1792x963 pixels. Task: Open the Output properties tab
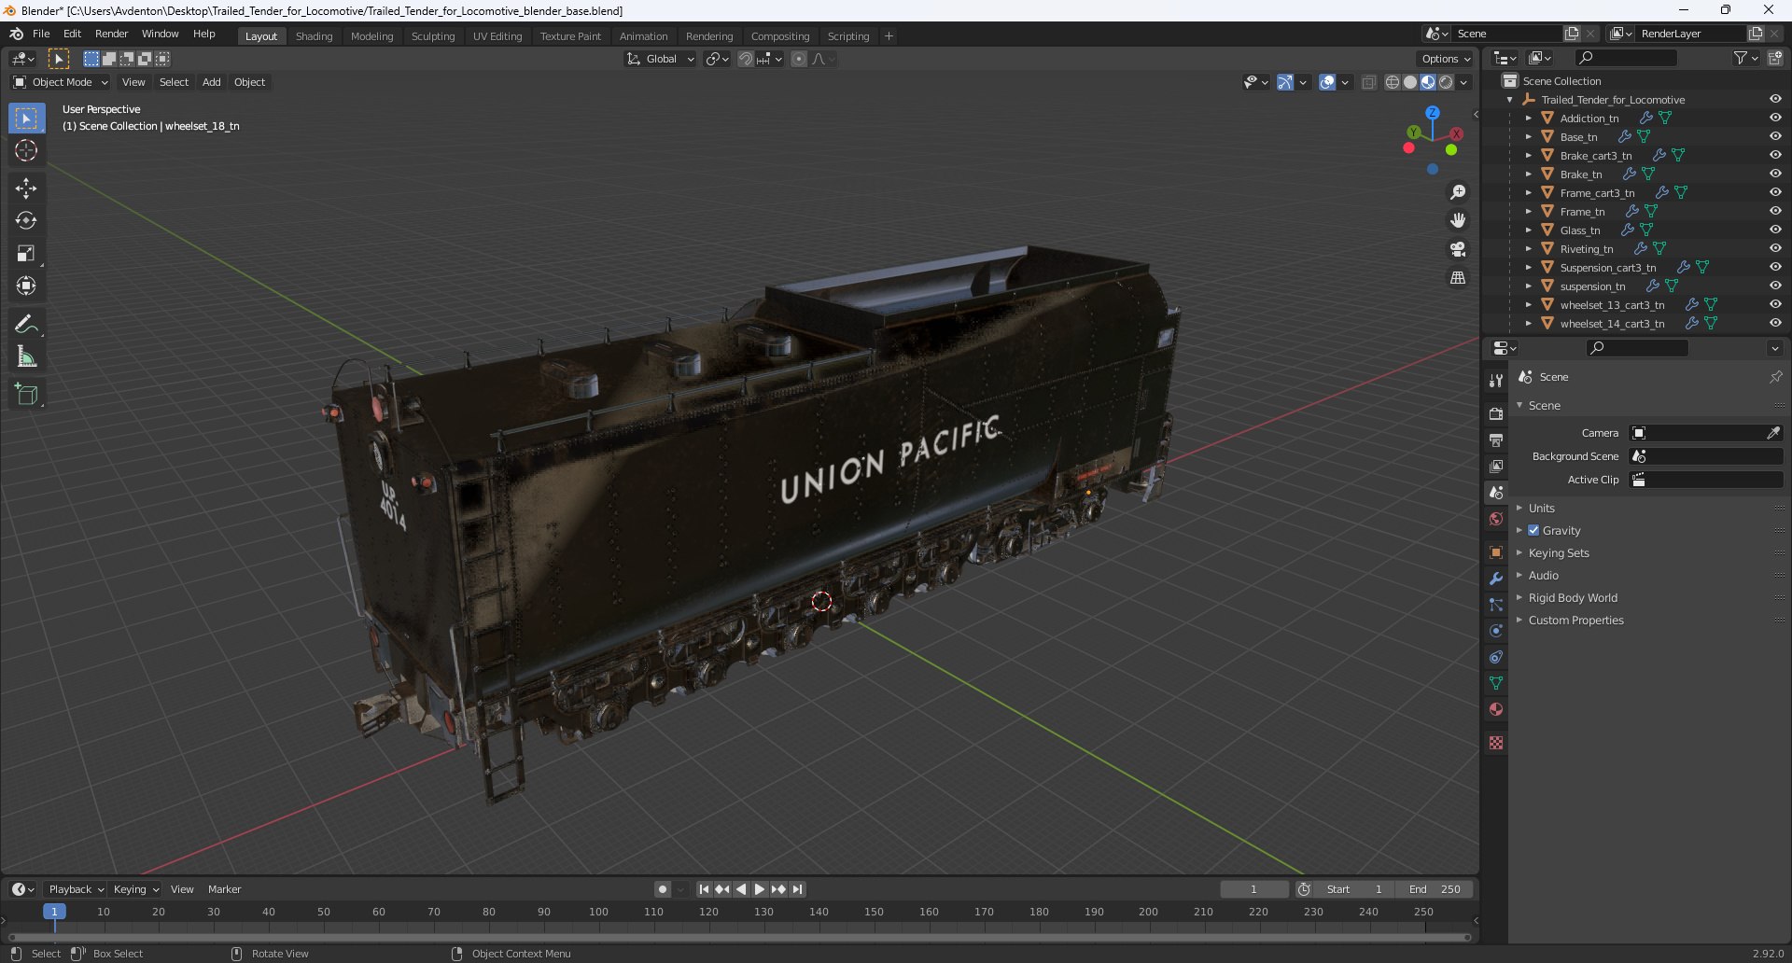click(1496, 440)
